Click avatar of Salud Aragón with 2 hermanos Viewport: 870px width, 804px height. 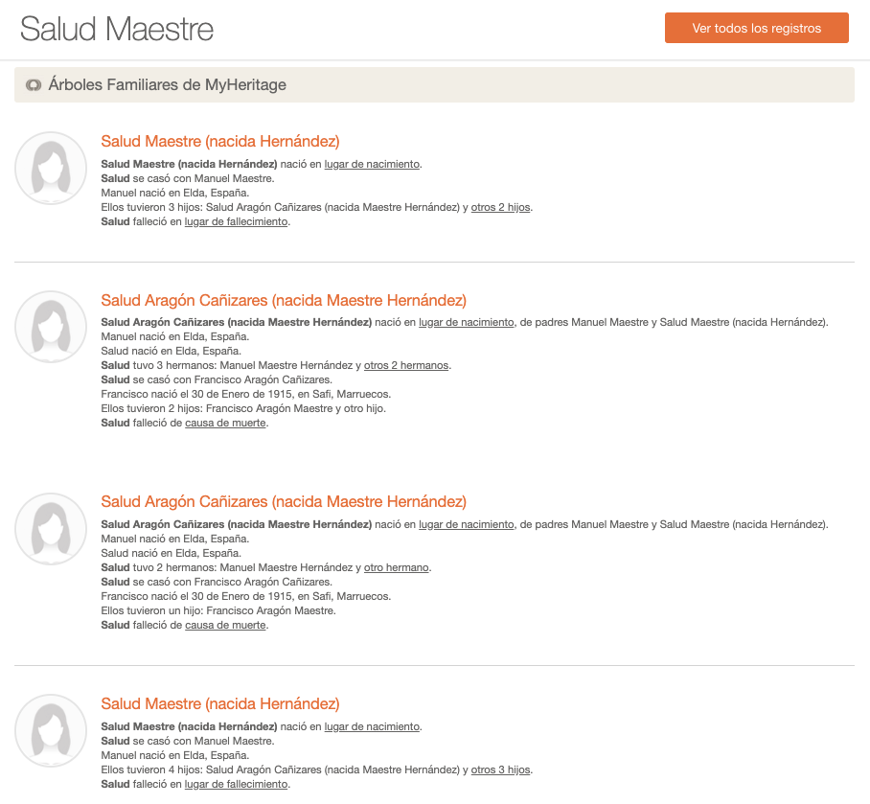pyautogui.click(x=51, y=529)
